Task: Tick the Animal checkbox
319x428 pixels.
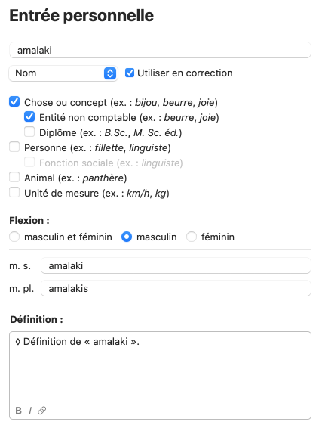Action: click(x=14, y=177)
